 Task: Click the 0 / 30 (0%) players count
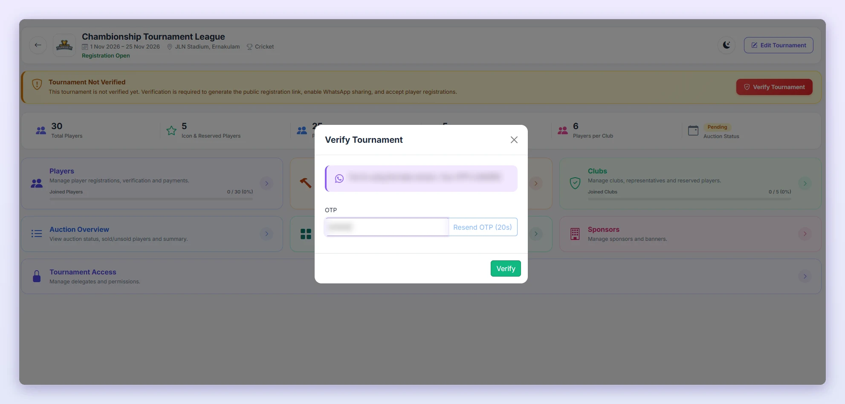tap(240, 192)
